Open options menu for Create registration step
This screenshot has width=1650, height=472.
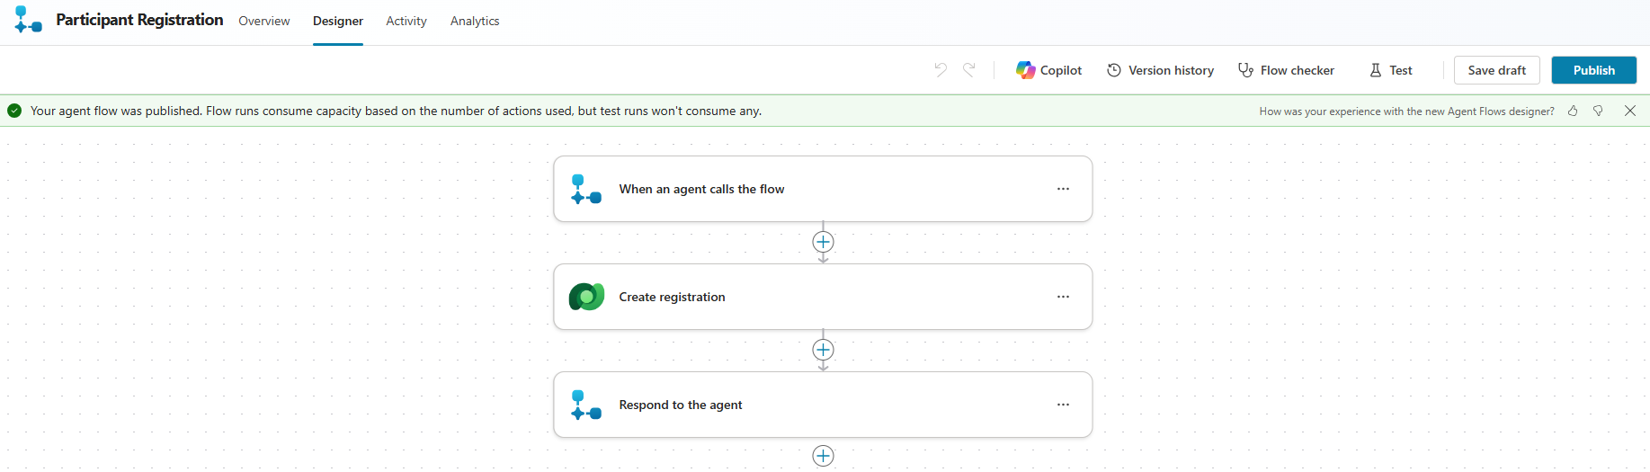[1063, 297]
